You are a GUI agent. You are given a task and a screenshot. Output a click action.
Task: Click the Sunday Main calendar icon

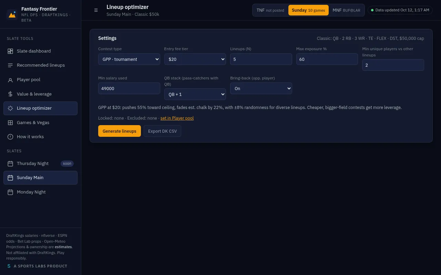tap(10, 178)
